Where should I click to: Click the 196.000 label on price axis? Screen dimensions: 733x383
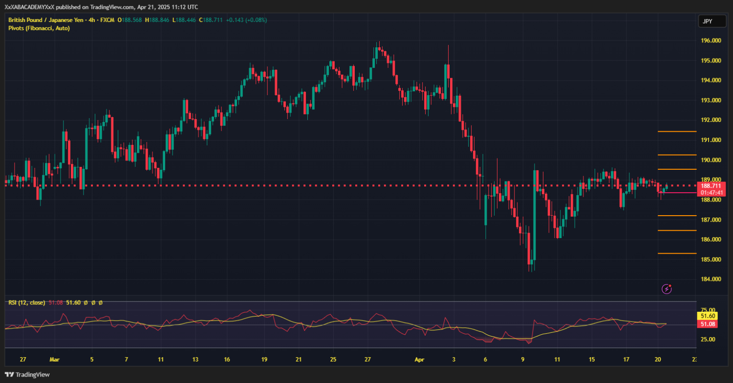pyautogui.click(x=711, y=41)
